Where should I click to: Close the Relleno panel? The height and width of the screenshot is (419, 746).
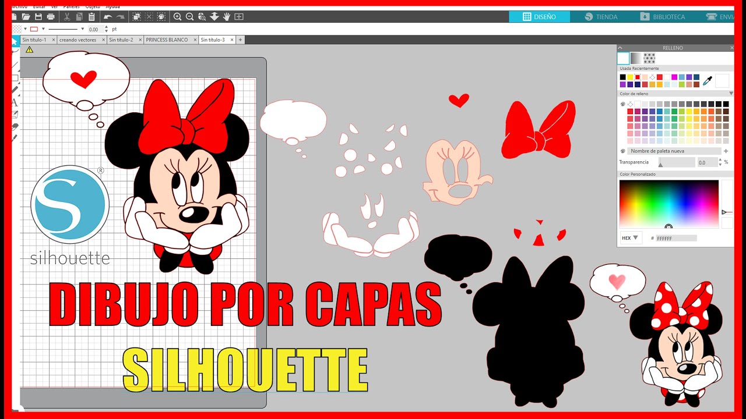tap(732, 48)
